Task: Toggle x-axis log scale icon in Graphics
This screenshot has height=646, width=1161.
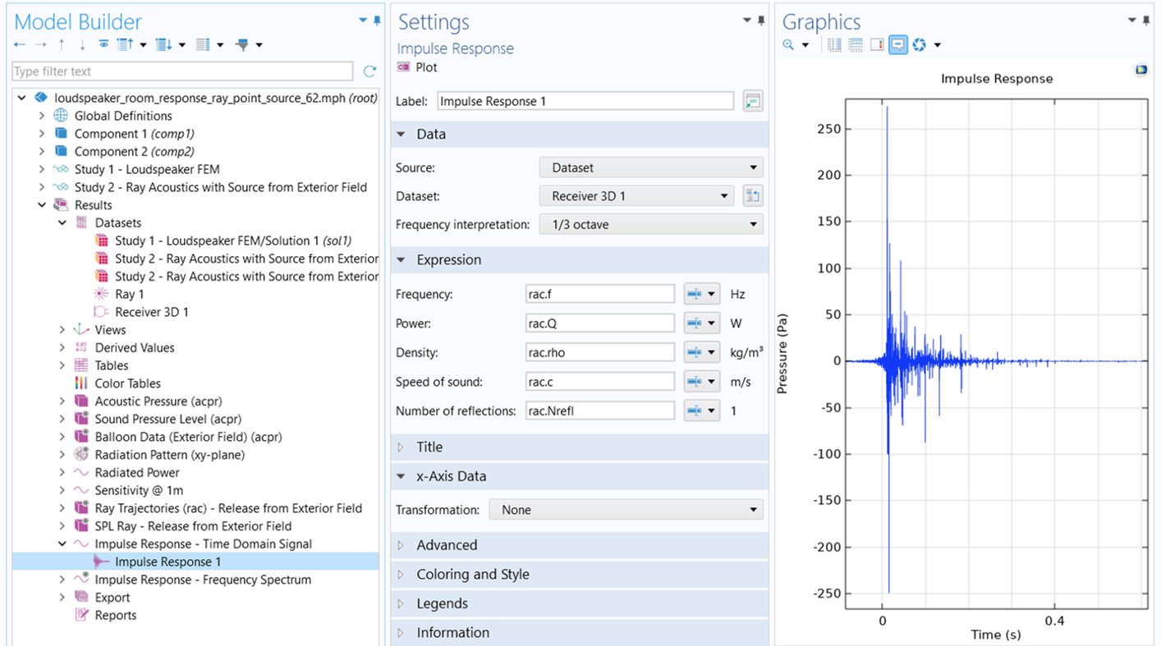Action: point(835,45)
